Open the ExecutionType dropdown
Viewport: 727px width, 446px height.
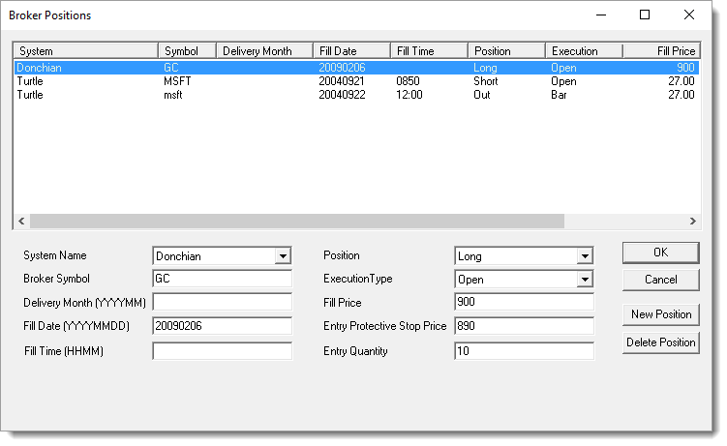[584, 280]
